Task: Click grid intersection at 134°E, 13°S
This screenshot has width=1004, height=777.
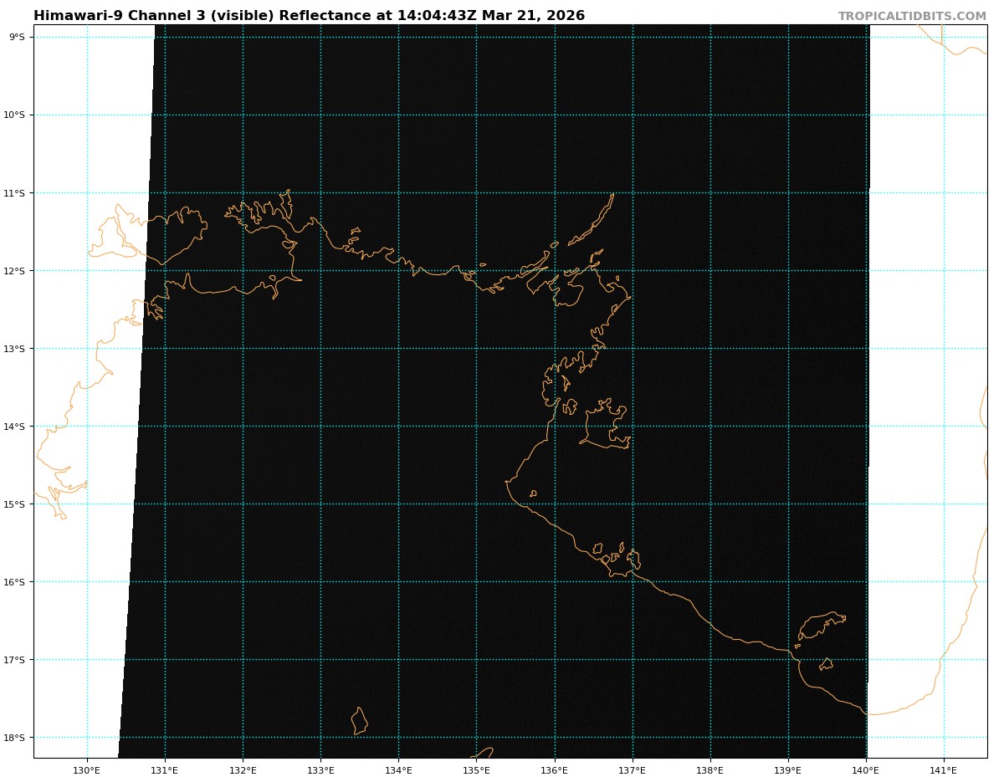Action: [x=398, y=349]
